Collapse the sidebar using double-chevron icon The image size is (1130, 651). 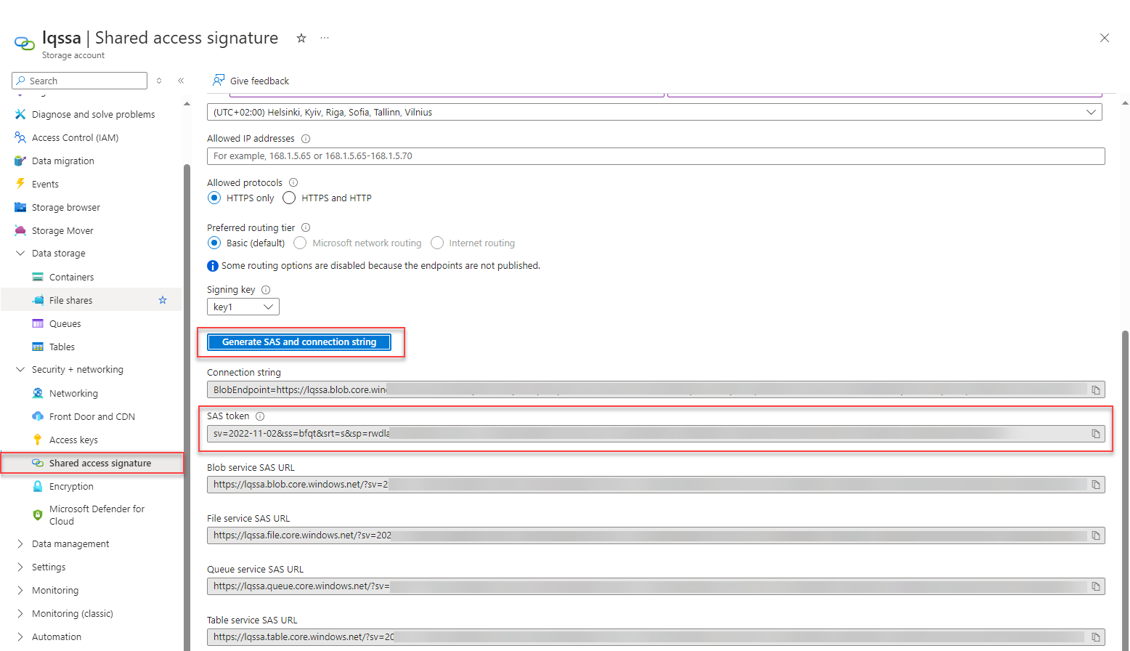point(181,81)
